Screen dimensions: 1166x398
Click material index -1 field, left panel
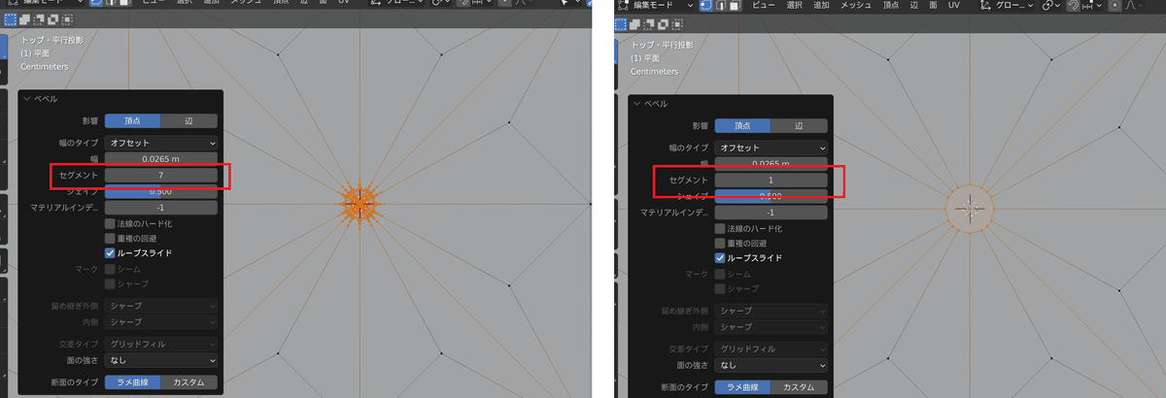click(x=161, y=208)
